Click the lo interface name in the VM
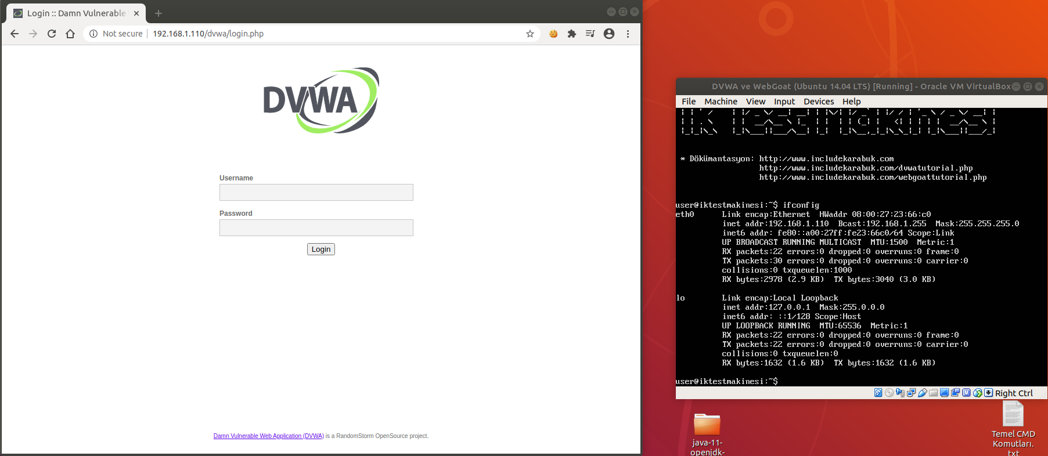This screenshot has height=456, width=1048. pyautogui.click(x=680, y=298)
